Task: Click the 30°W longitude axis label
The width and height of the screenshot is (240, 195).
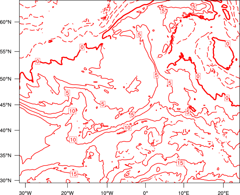Action: [25, 193]
